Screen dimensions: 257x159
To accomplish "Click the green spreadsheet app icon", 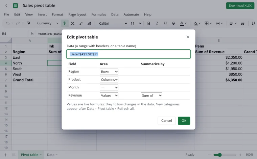I will coord(16,5).
